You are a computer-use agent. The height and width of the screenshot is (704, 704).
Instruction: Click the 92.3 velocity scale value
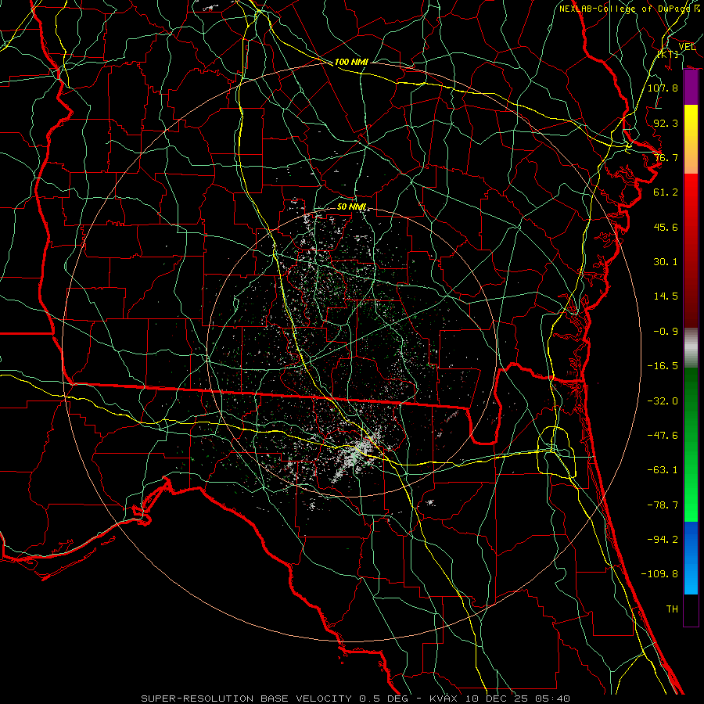[x=666, y=123]
